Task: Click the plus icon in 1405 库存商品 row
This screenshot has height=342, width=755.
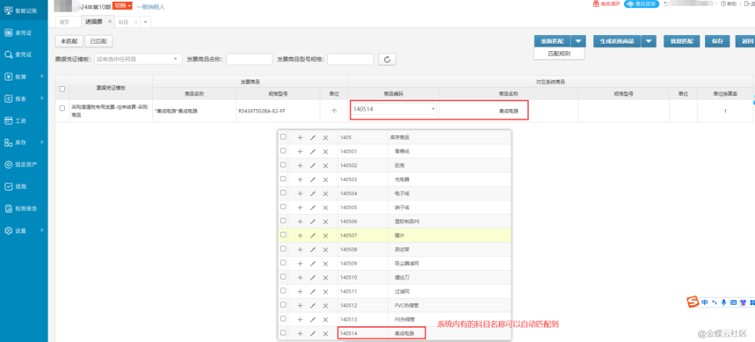Action: (300, 137)
